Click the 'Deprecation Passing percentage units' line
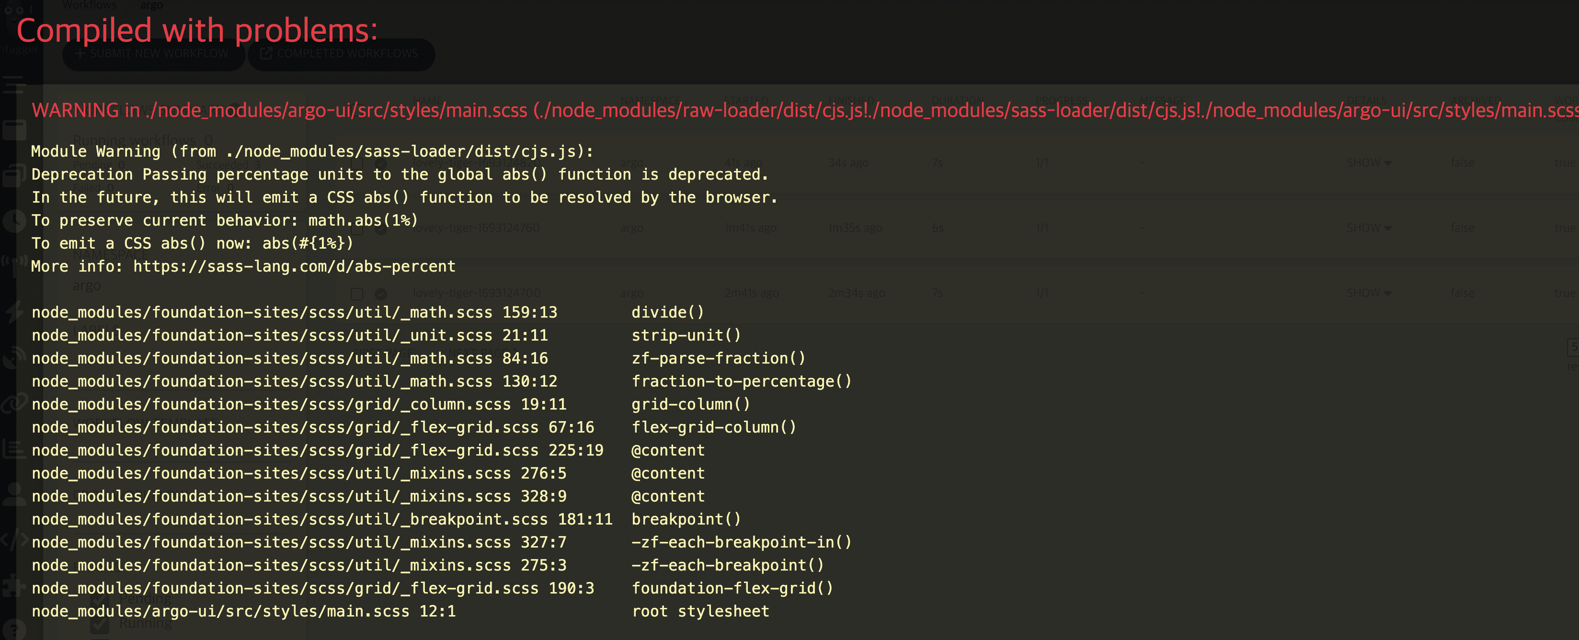 pos(400,175)
